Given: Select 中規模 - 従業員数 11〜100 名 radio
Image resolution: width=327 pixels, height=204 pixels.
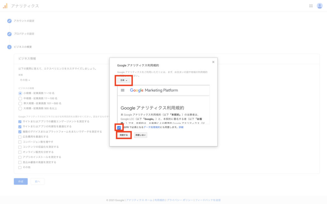Looking at the screenshot, I should [20, 98].
